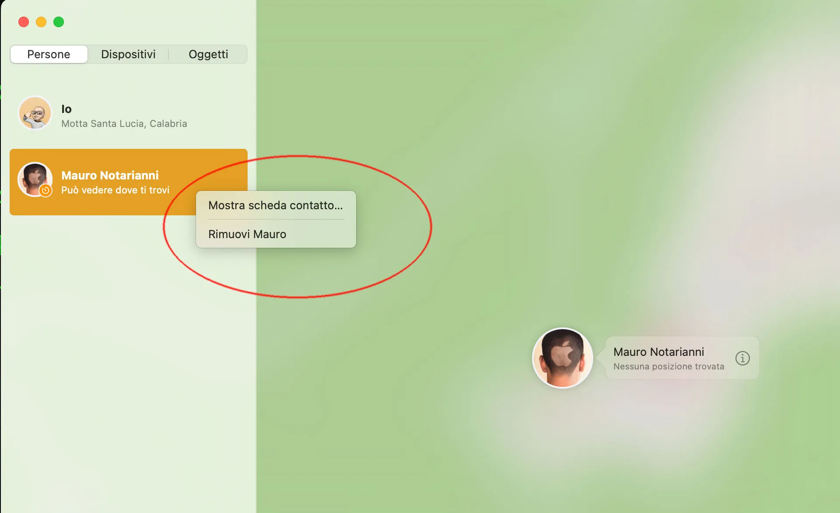The height and width of the screenshot is (513, 840).
Task: Click the green zoom window control
Action: tap(58, 21)
